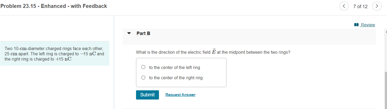This screenshot has width=387, height=109.
Task: Submit the Part B answer
Action: point(147,95)
